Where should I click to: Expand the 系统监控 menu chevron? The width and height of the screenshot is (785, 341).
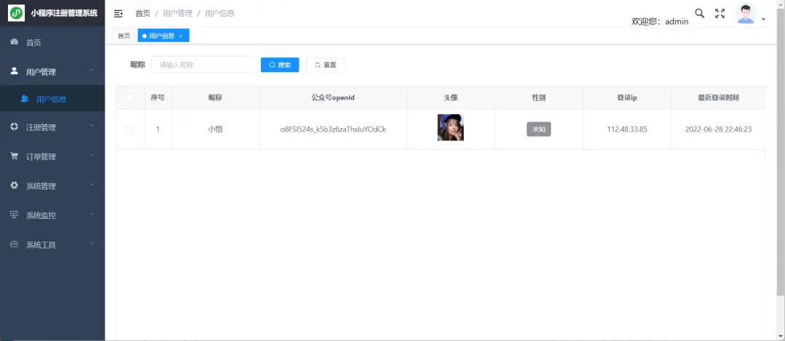tap(92, 214)
